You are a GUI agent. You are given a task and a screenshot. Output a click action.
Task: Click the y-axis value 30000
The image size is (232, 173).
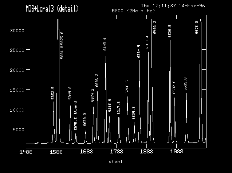tap(17, 31)
